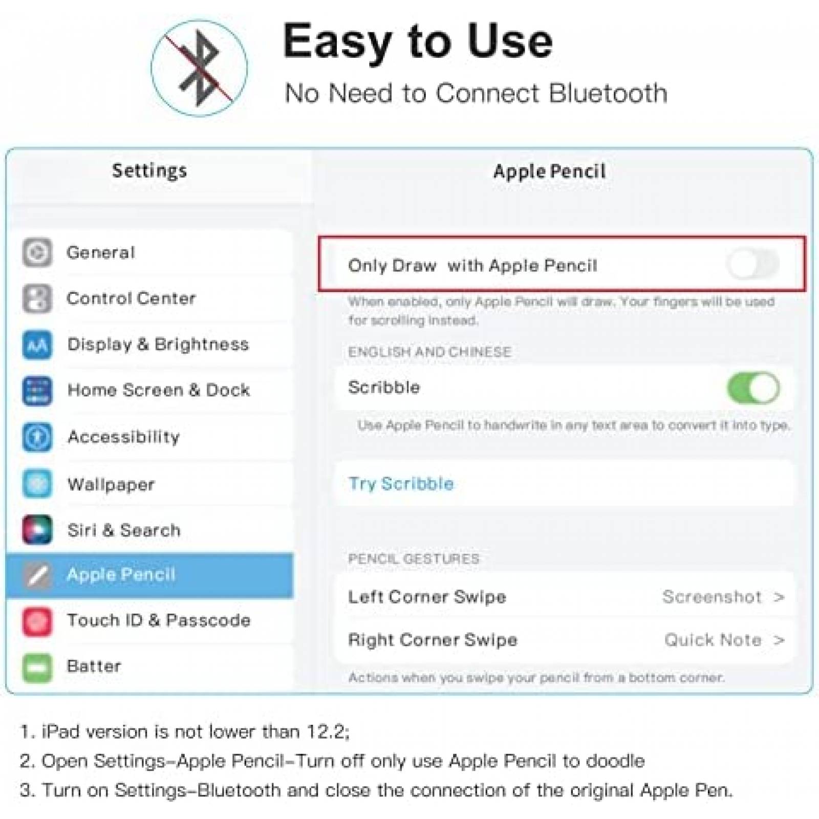Enable Only Draw with Apple Pencil switch
819x819 pixels.
[x=752, y=264]
